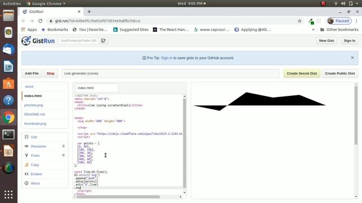Click the address bar URL

point(97,21)
